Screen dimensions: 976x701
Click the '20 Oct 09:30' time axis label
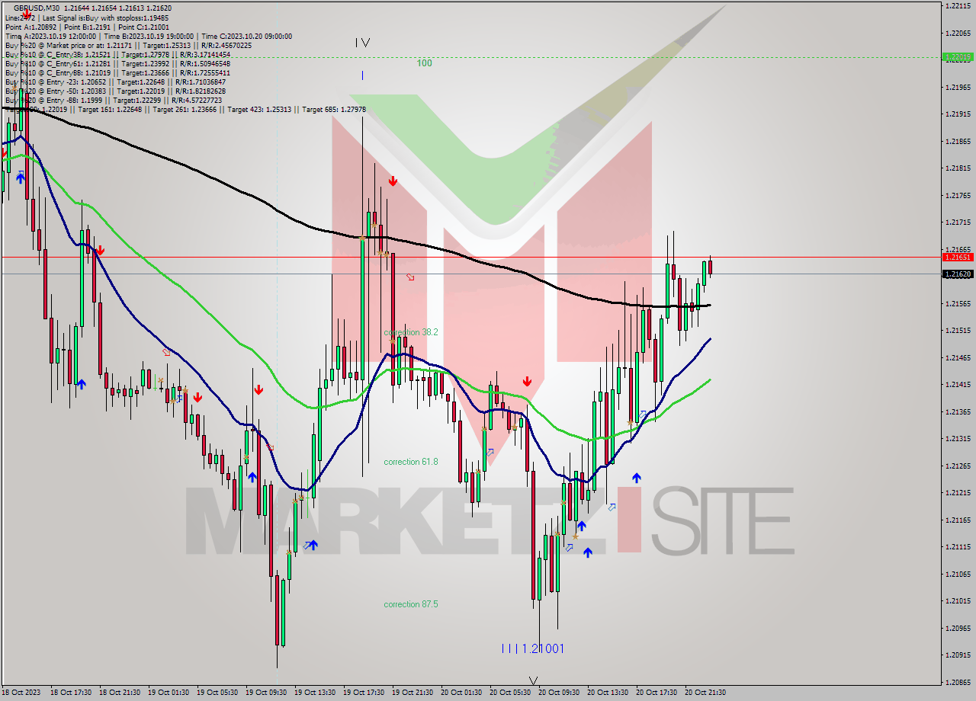click(560, 693)
